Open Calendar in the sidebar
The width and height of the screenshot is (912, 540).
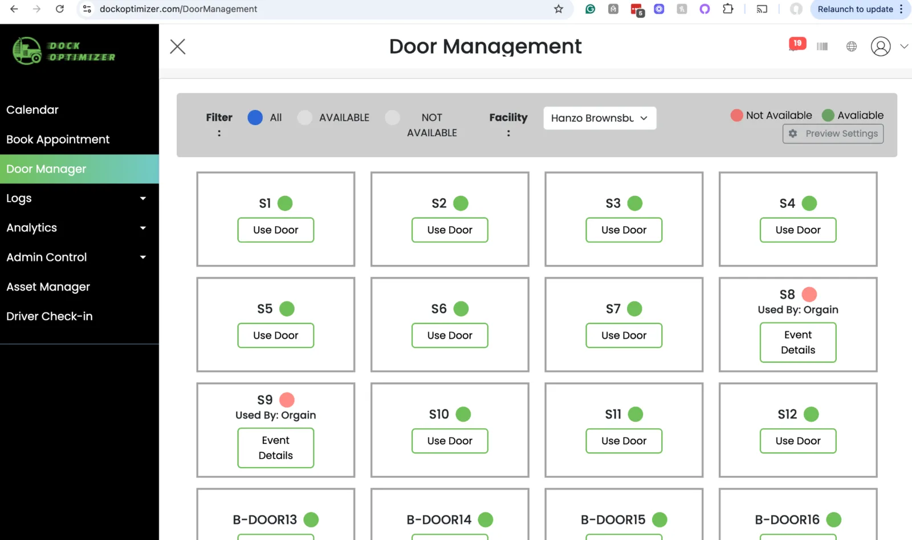[x=32, y=110]
